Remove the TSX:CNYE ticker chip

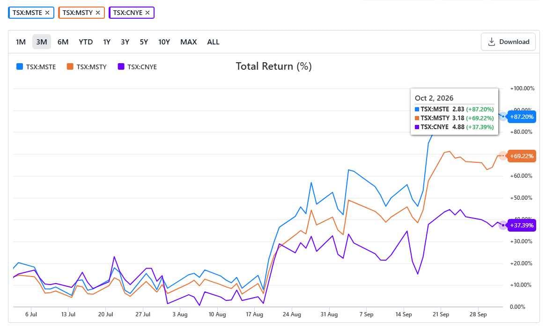coord(148,13)
